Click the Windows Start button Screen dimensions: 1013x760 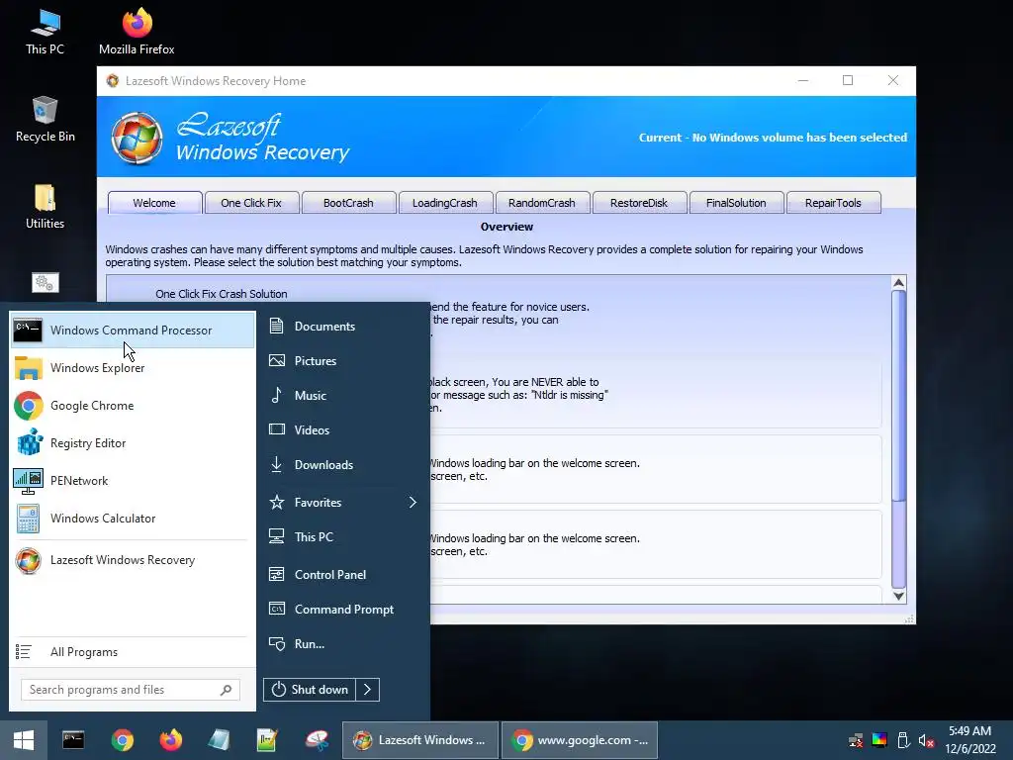(24, 740)
